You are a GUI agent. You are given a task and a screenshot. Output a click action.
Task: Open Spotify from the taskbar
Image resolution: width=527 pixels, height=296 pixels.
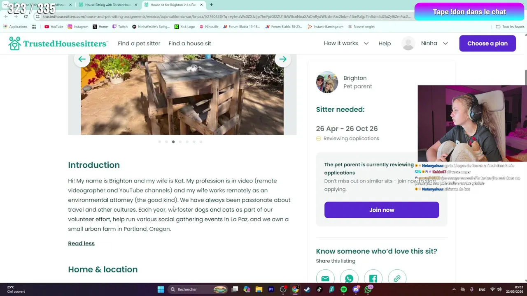pos(344,289)
